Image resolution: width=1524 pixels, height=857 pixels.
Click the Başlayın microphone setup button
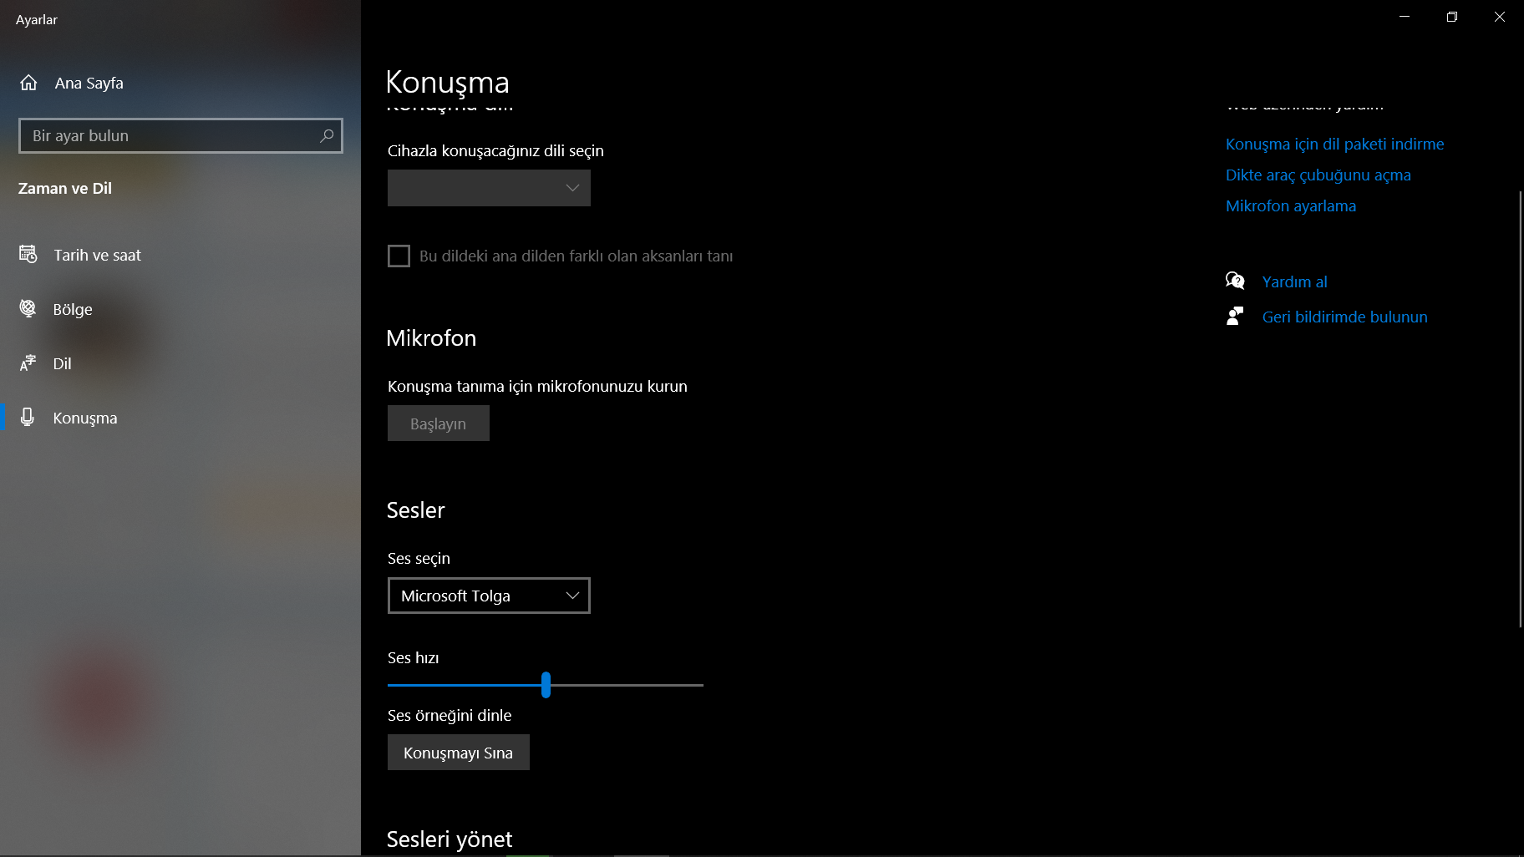point(439,423)
